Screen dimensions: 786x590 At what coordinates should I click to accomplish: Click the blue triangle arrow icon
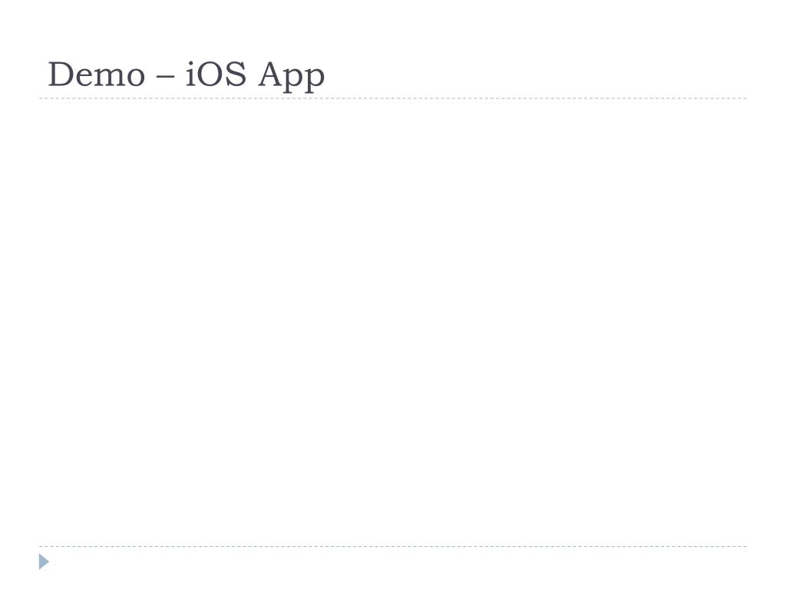point(44,562)
